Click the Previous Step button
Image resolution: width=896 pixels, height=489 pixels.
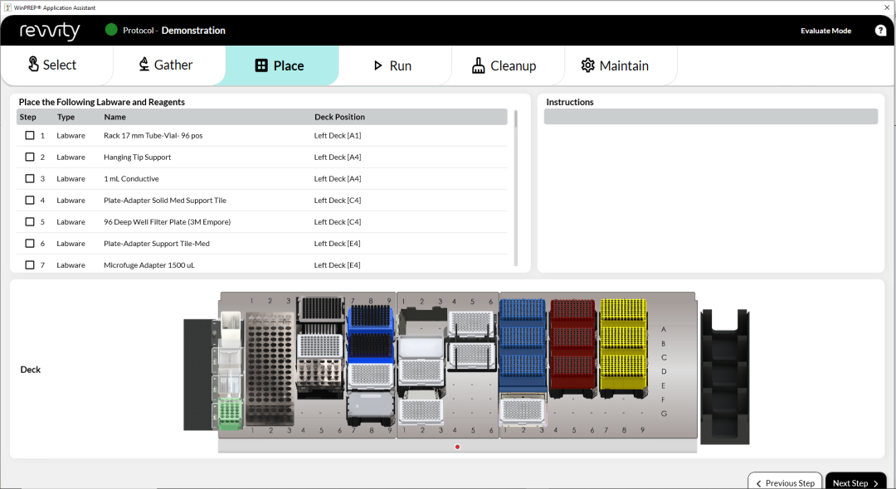pyautogui.click(x=785, y=482)
